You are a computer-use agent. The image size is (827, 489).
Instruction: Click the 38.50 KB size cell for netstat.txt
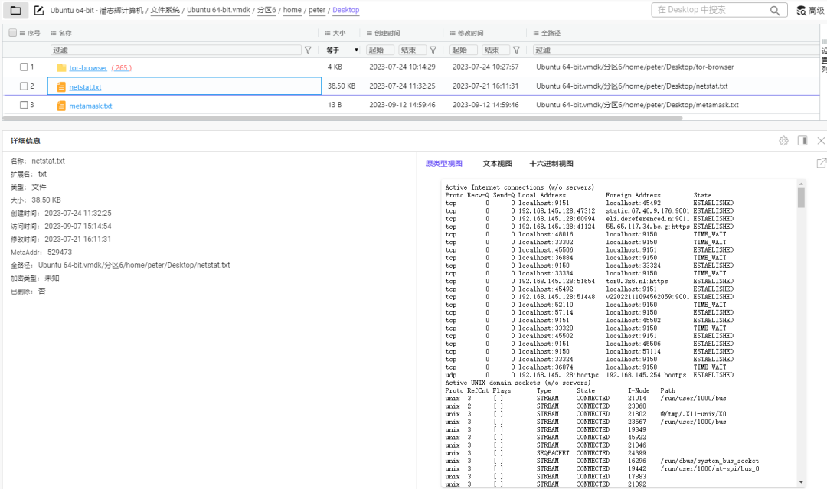tap(342, 86)
